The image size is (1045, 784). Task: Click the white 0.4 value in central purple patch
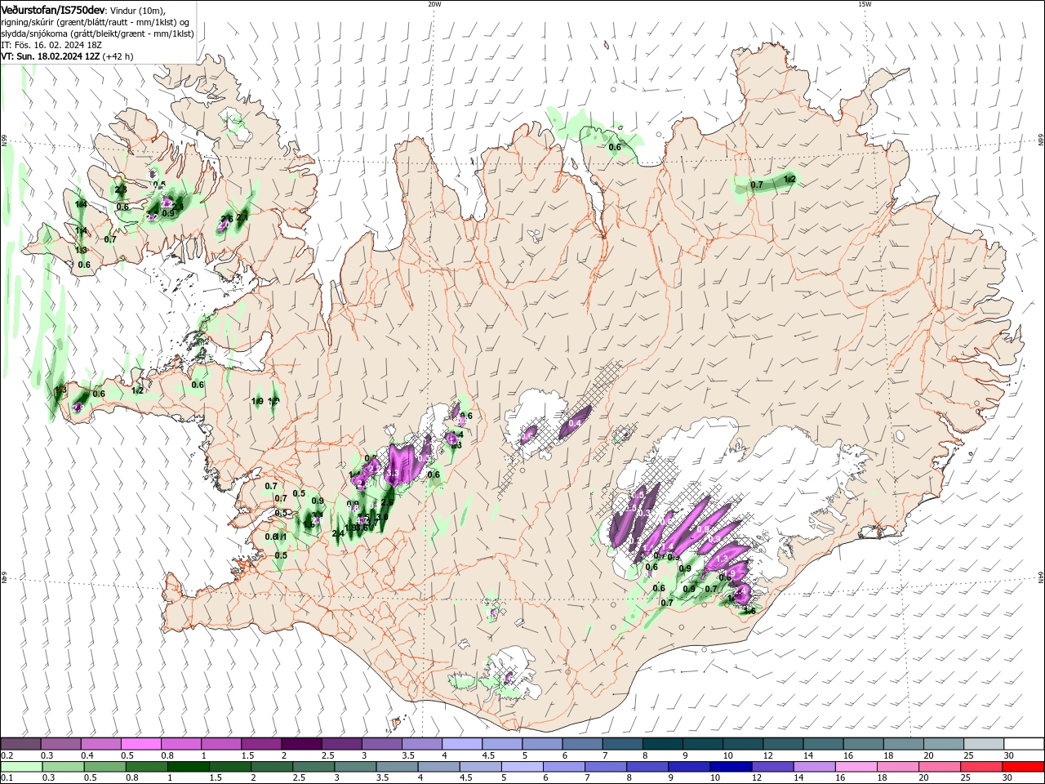pos(575,423)
